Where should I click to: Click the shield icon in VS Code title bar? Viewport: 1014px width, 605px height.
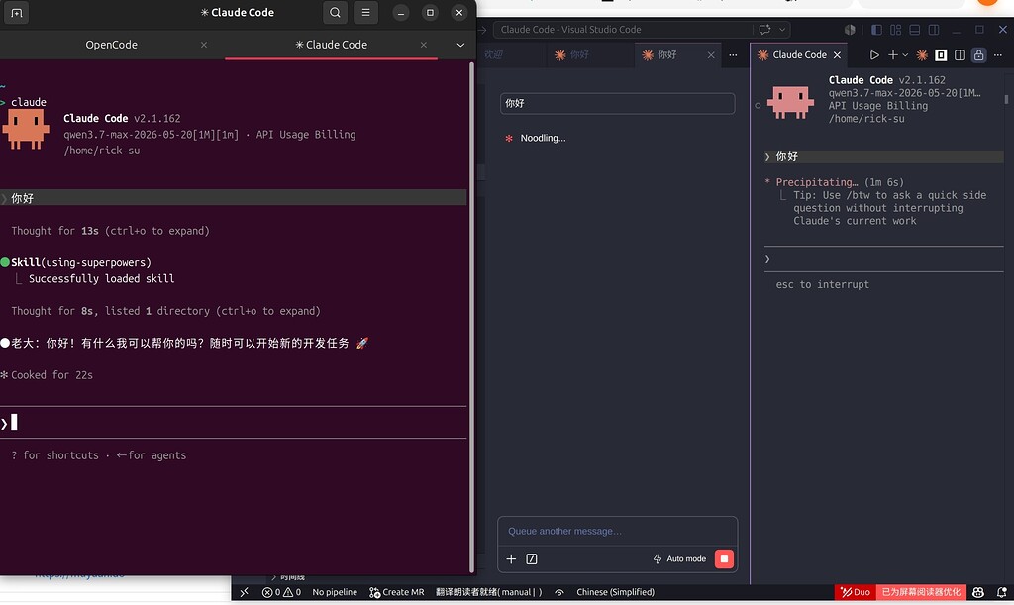click(850, 29)
